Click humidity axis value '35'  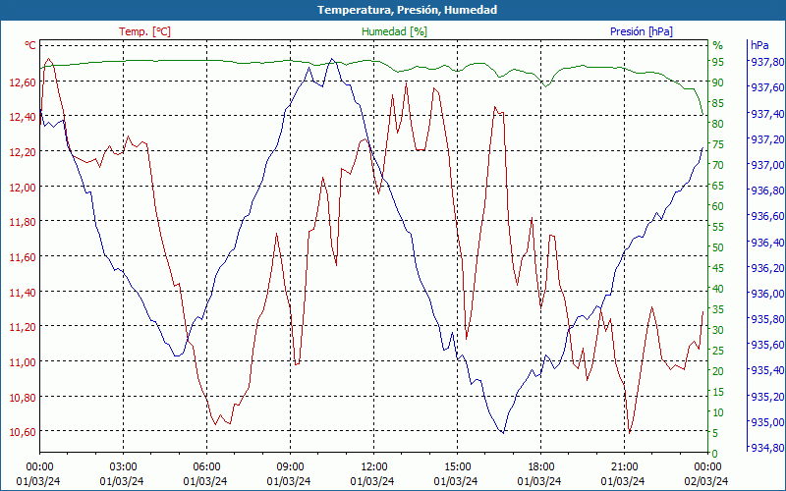click(x=718, y=309)
